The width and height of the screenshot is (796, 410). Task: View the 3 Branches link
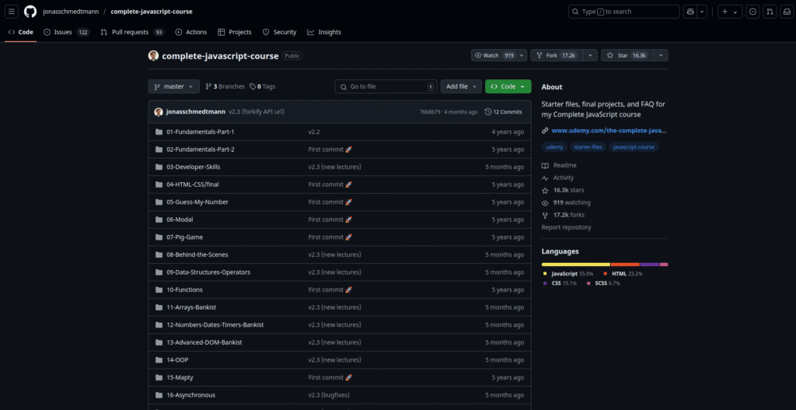225,86
